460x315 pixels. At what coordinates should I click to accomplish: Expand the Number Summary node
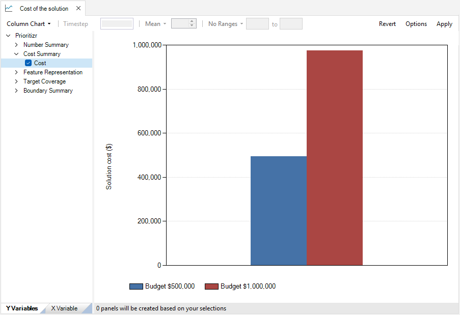pos(16,45)
